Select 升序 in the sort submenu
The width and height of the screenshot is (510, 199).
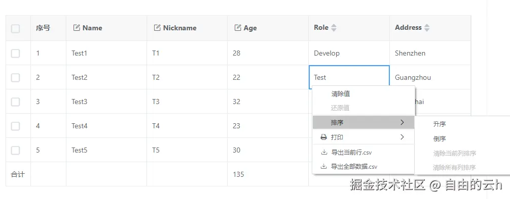462,124
